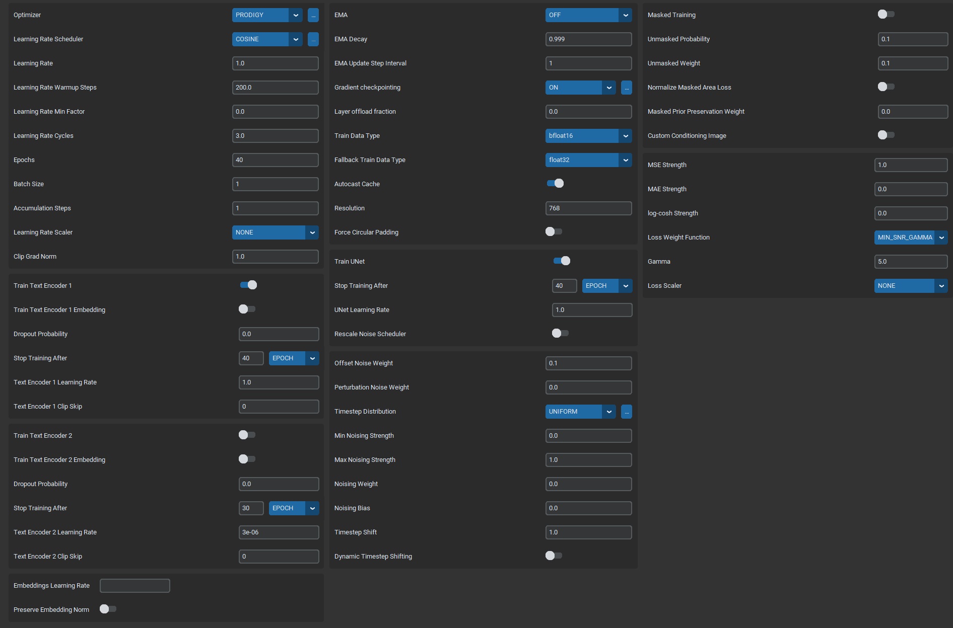Click the Offset Noise Weight field

589,363
